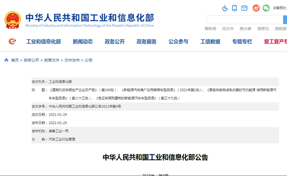287x176 pixels.
Task: Open 工信数据 navigation menu
Action: (x=210, y=41)
